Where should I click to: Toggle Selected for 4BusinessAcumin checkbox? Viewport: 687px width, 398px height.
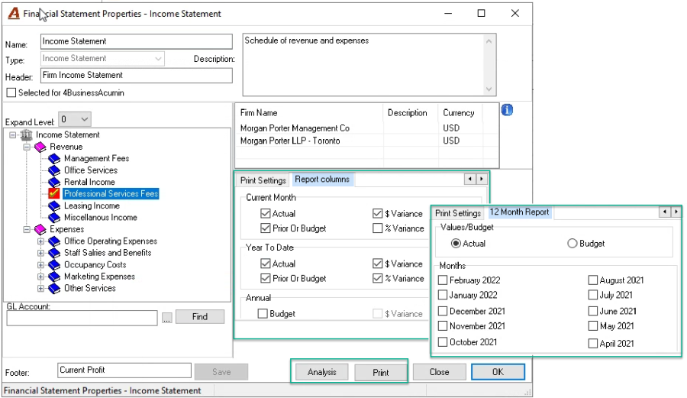point(11,92)
